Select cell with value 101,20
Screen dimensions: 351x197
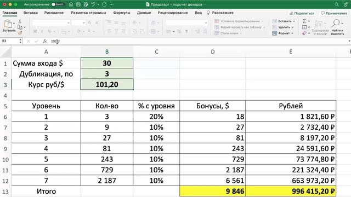(x=107, y=85)
